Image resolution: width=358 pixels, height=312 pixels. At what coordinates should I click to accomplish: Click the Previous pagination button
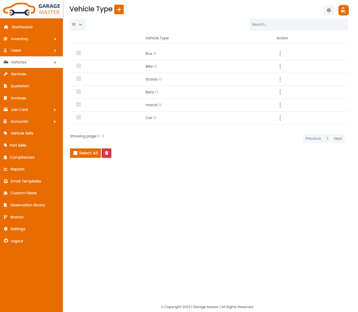point(313,138)
